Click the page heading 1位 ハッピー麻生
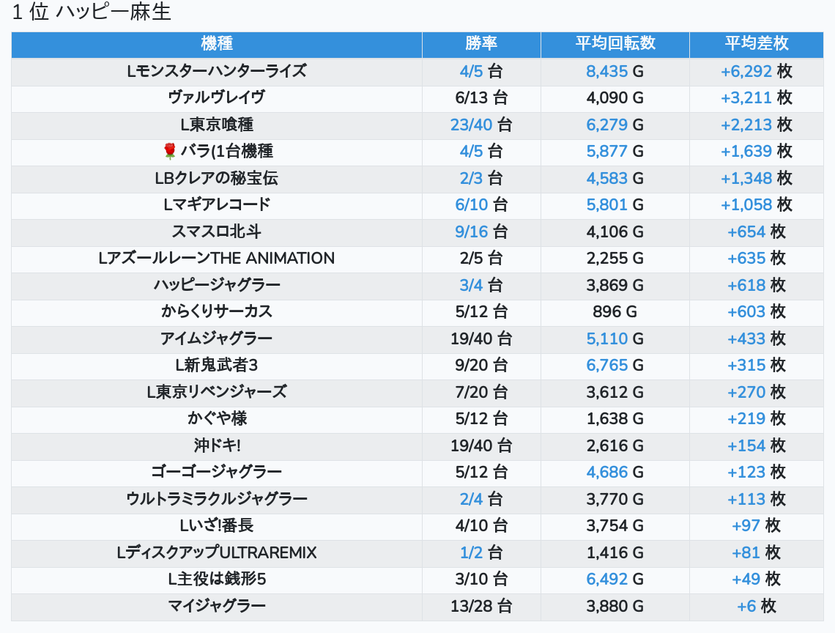The image size is (835, 633). click(x=92, y=13)
